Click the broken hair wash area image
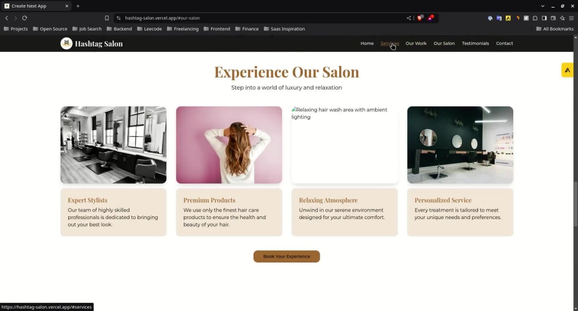Viewport: 578px width, 311px height. [344, 145]
